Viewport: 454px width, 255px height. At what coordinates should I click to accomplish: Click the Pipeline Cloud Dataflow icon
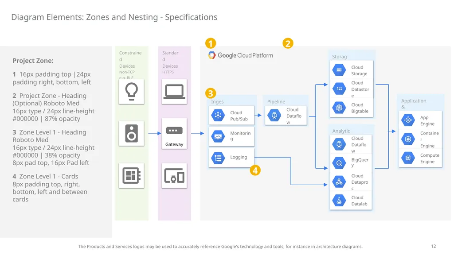pos(274,115)
